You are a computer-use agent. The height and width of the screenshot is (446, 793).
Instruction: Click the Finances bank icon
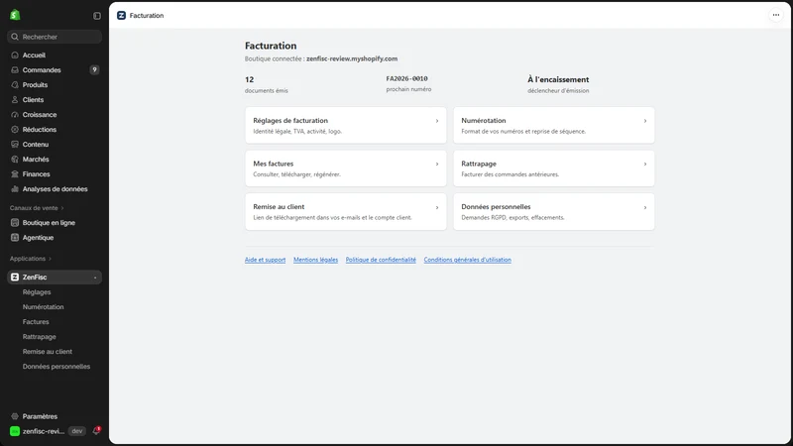point(15,174)
